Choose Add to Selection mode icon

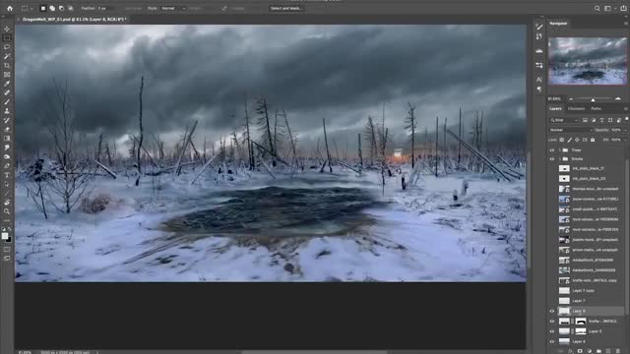[x=52, y=8]
